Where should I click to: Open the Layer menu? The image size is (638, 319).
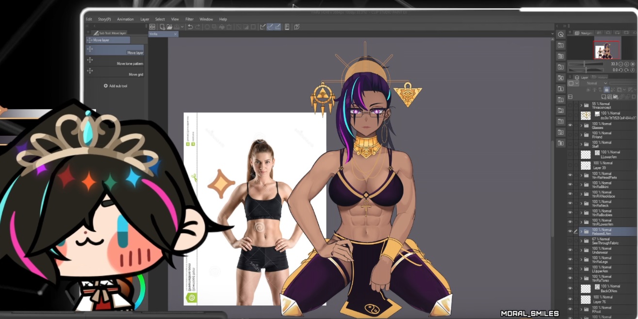pyautogui.click(x=145, y=19)
